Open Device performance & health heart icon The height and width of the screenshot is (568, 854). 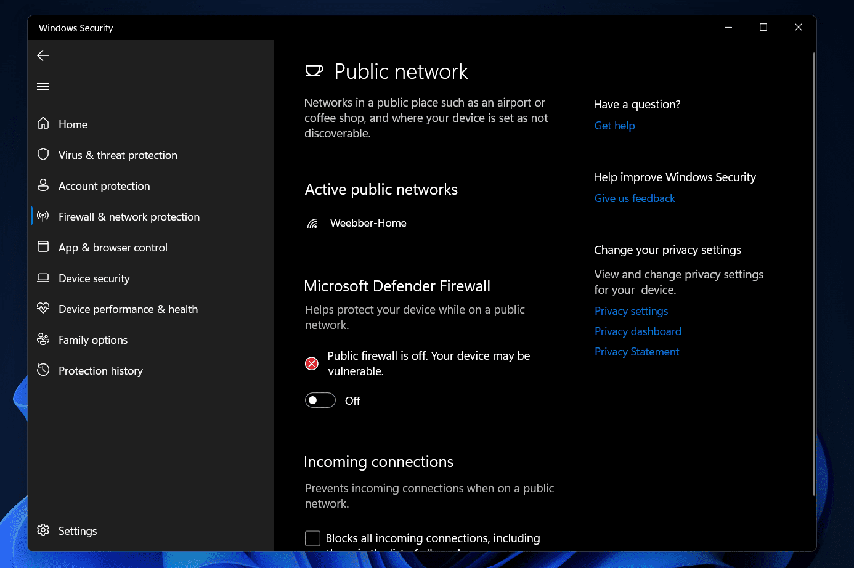coord(43,309)
